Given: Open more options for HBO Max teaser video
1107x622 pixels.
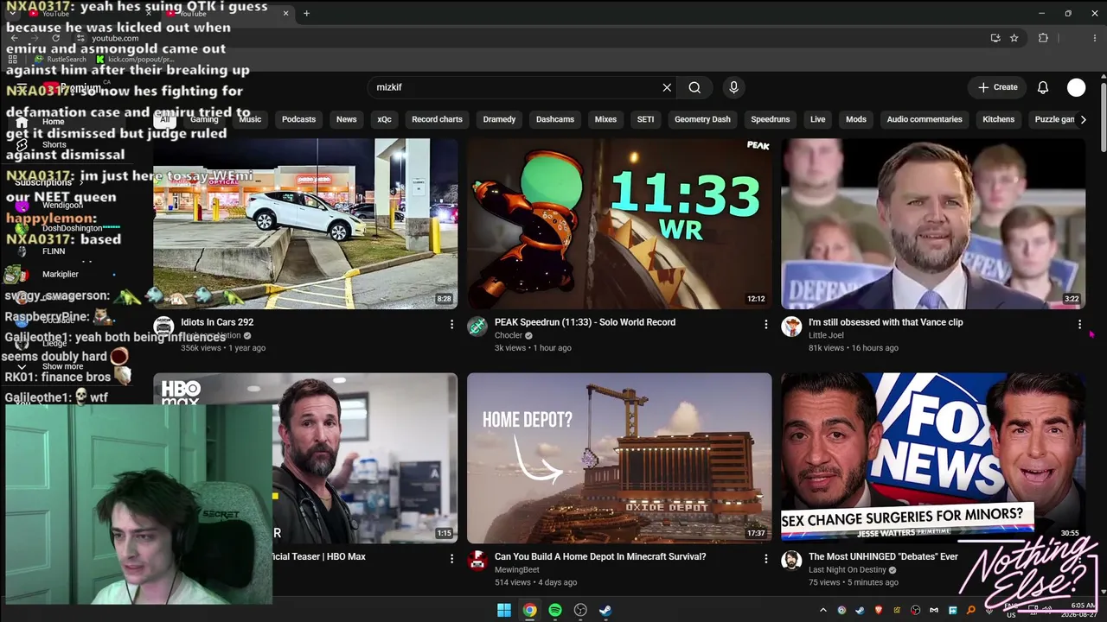Looking at the screenshot, I should pos(451,559).
